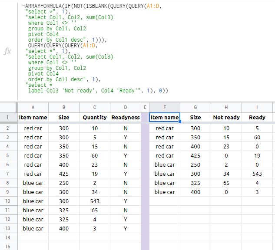
Task: Select column B header
Action: pos(64,107)
